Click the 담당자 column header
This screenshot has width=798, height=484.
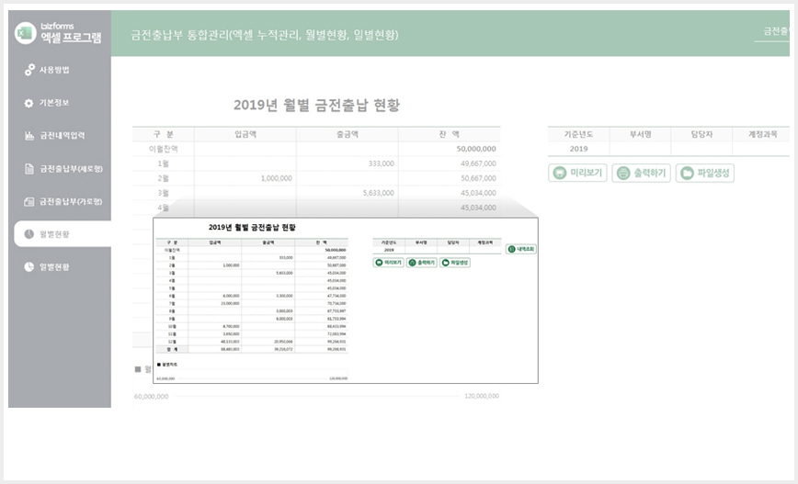click(x=701, y=134)
